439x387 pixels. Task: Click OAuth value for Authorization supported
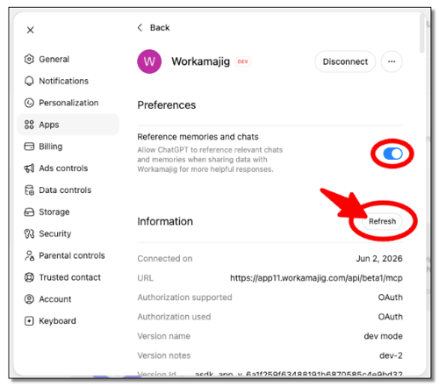point(390,297)
